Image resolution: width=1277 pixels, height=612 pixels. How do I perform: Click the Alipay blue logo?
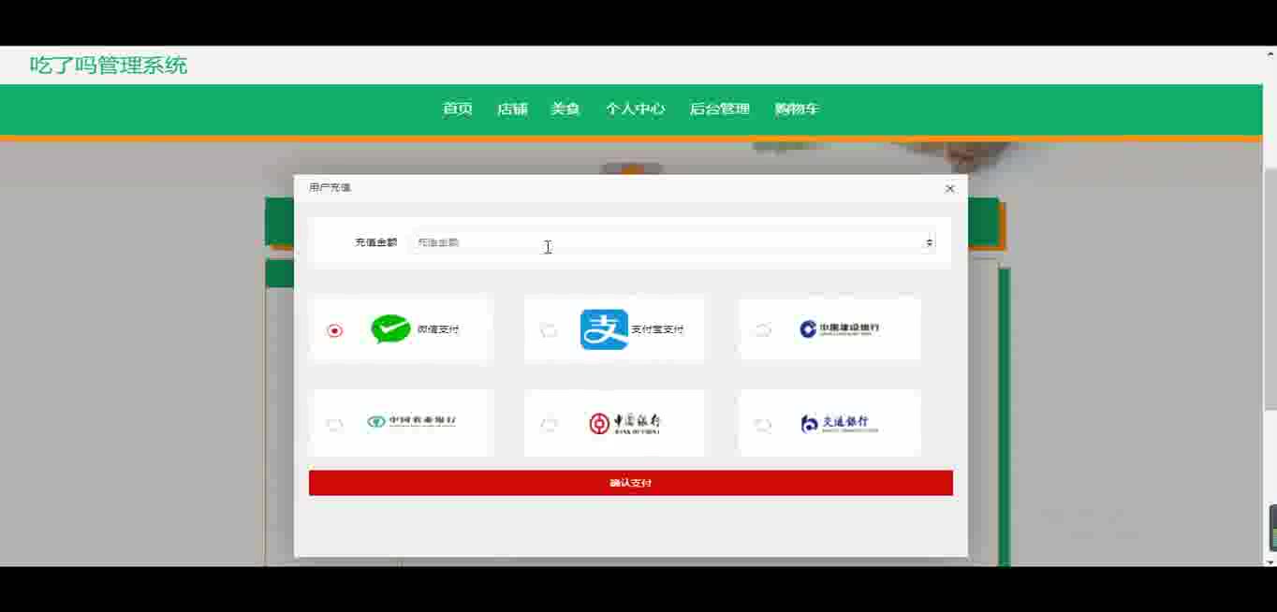click(x=604, y=329)
